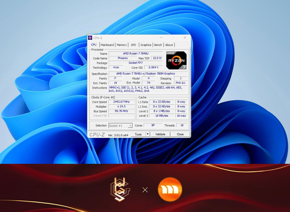This screenshot has width=290, height=212.
Task: Click L1 Inst. value 8 x 32 KBytes
Action: [x=162, y=106]
